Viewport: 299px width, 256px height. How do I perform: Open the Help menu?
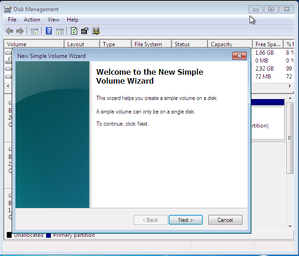coord(72,20)
